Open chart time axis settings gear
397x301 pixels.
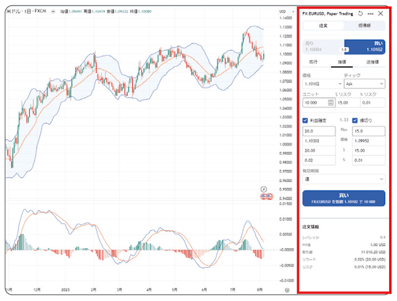coord(286,289)
